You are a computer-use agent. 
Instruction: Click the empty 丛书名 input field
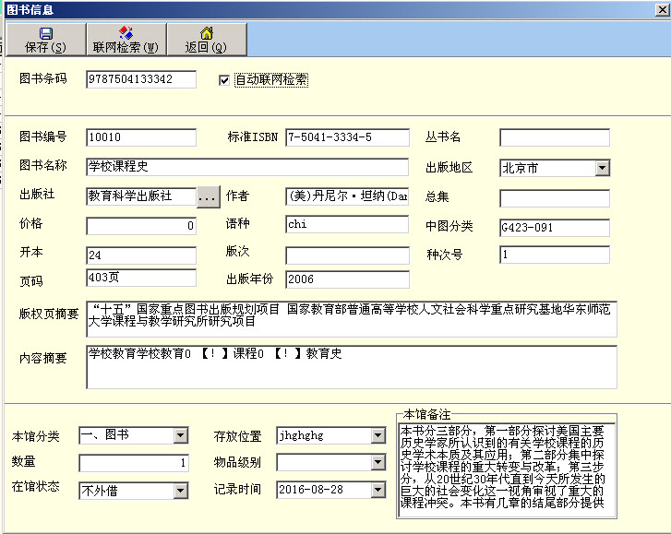554,137
